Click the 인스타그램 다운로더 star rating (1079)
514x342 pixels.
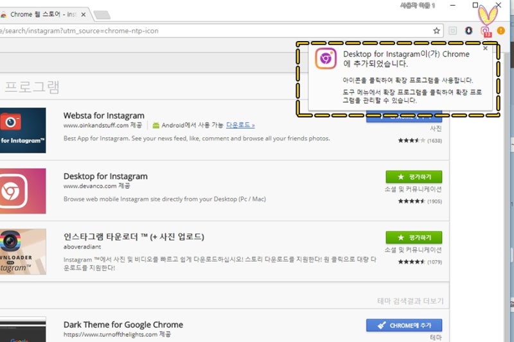(x=420, y=262)
